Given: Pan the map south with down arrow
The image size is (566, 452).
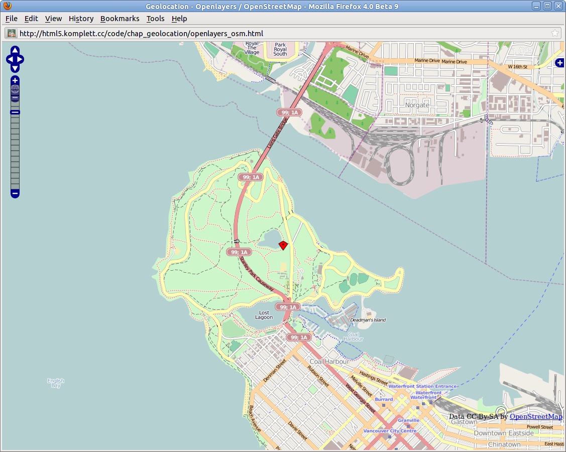Looking at the screenshot, I should [15, 68].
